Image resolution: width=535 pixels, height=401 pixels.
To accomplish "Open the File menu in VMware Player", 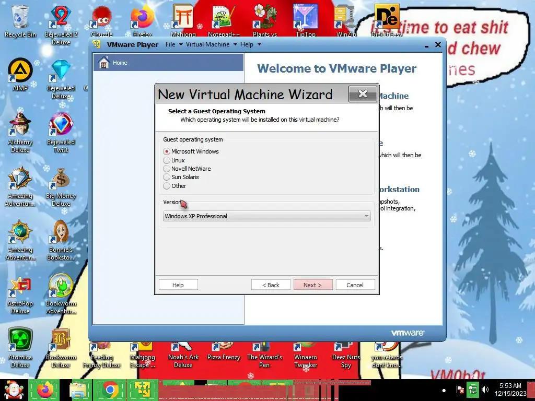I will [170, 44].
